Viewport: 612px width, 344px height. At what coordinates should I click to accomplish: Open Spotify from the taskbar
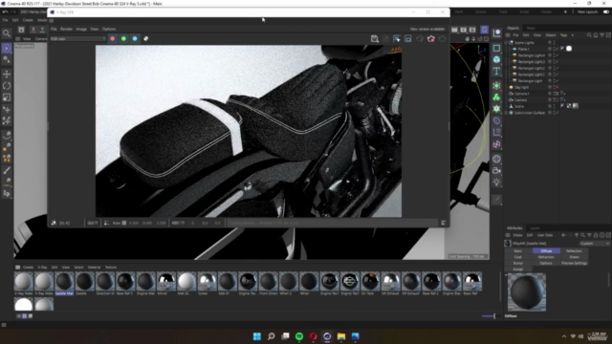click(x=299, y=336)
